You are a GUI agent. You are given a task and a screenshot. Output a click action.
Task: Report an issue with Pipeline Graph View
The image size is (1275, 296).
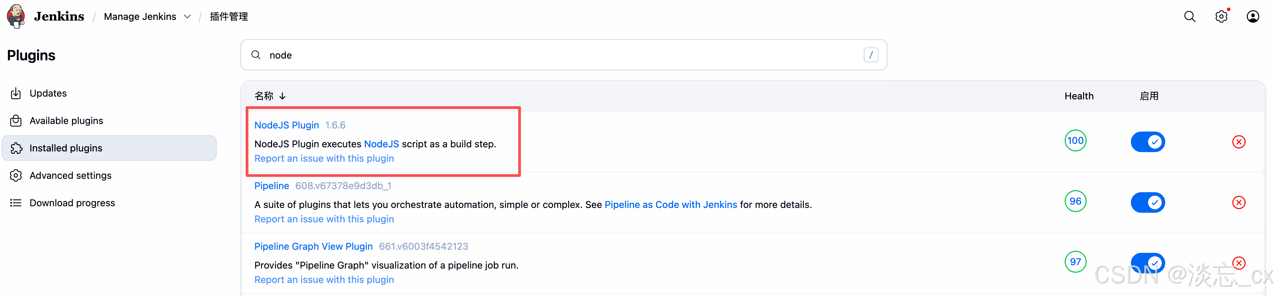[324, 280]
